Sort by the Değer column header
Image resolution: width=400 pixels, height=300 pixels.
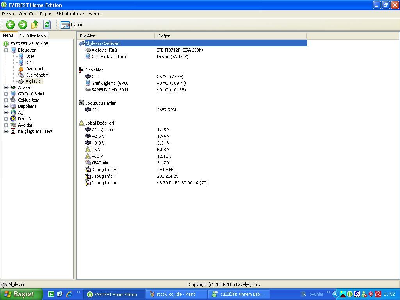230,36
